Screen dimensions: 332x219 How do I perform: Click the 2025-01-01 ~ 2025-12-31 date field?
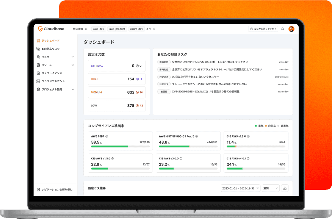(241, 188)
